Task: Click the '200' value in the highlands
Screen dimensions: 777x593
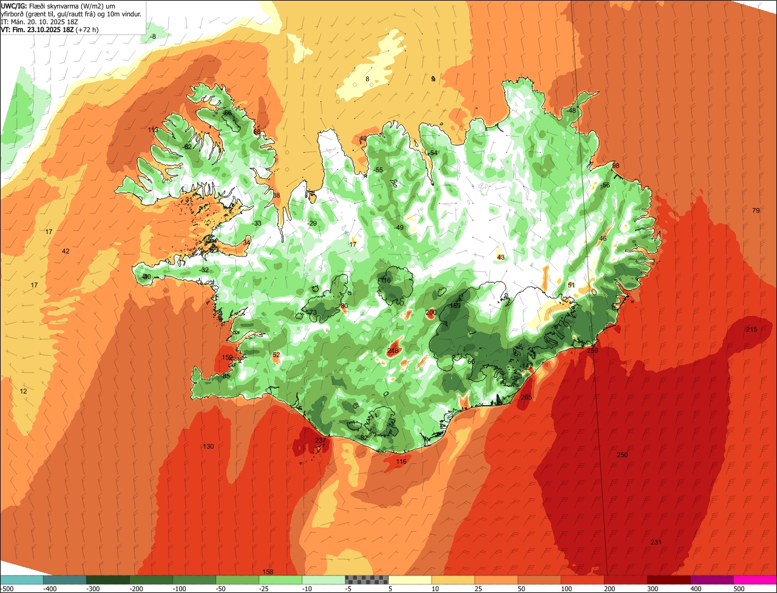Action: tap(431, 313)
